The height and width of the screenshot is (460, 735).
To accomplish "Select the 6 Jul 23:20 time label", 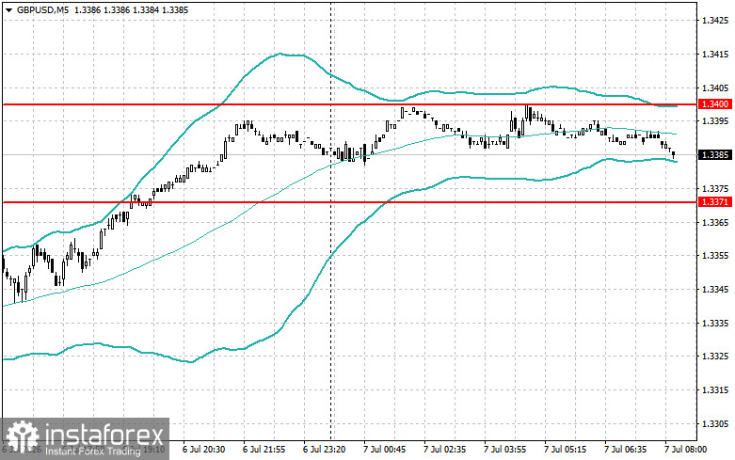I will pyautogui.click(x=324, y=450).
